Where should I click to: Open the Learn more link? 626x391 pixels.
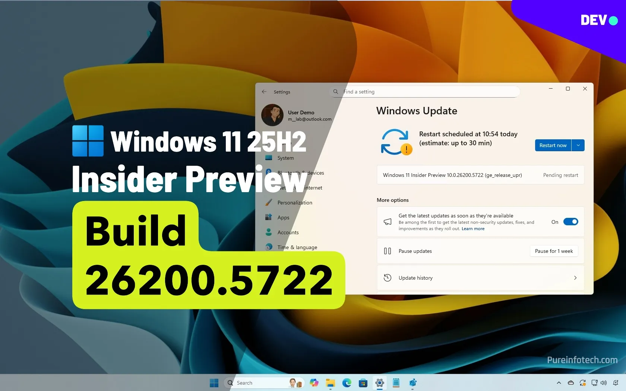[x=473, y=229]
